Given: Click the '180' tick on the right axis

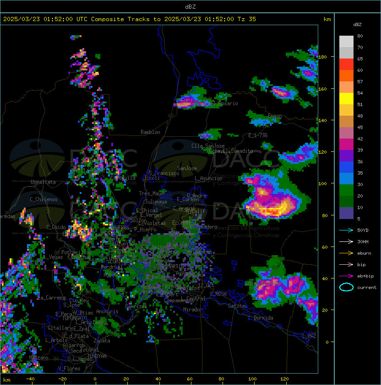Looking at the screenshot, I should (322, 57).
